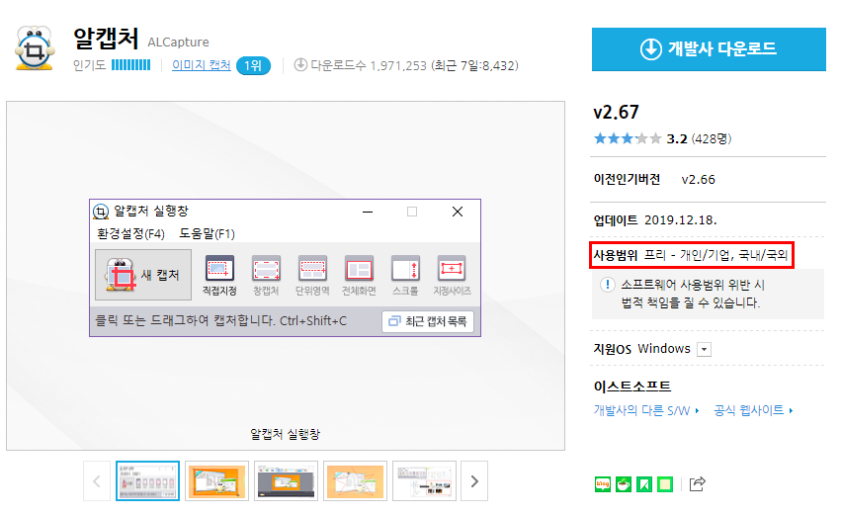Go to next thumbnail set arrow
The height and width of the screenshot is (515, 841).
coord(474,481)
